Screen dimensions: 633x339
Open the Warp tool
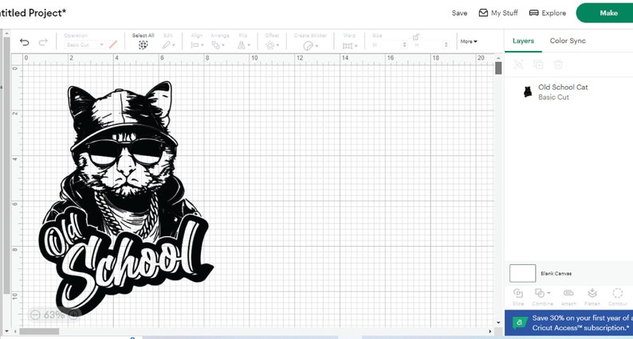pos(350,45)
